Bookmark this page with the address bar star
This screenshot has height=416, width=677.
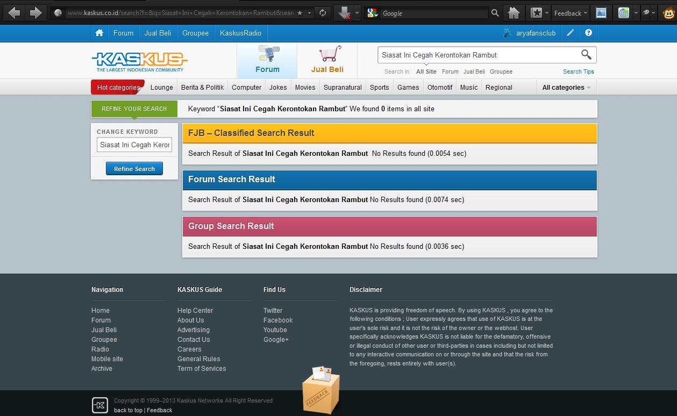coord(300,13)
